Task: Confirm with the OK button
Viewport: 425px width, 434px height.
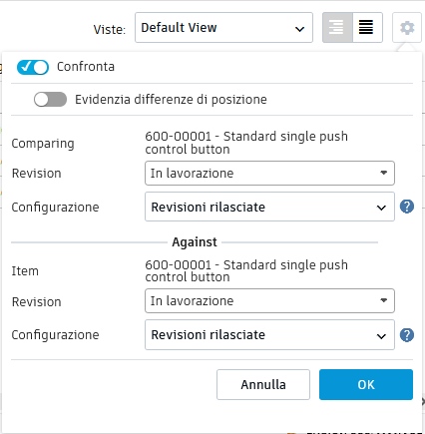Action: point(366,385)
